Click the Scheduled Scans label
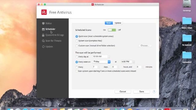196x110 pixels. pos(83,30)
